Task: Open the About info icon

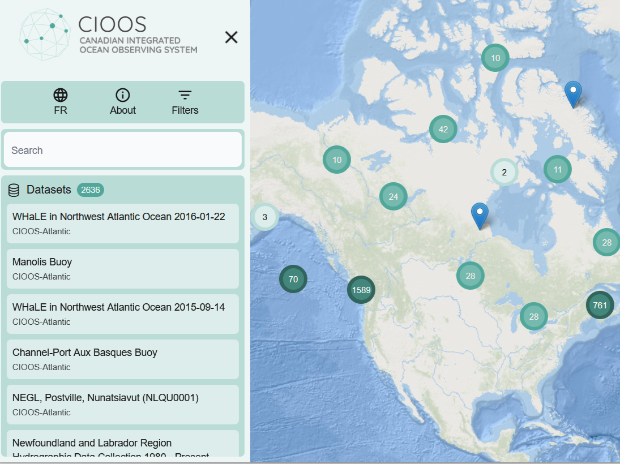Action: point(123,95)
